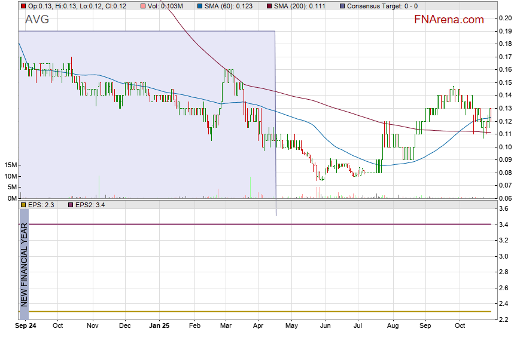Click the Jan 25 date axis label
This screenshot has height=338, width=514.
(x=160, y=326)
